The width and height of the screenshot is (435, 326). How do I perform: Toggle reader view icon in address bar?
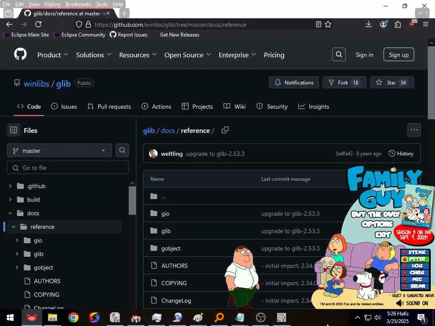[319, 24]
